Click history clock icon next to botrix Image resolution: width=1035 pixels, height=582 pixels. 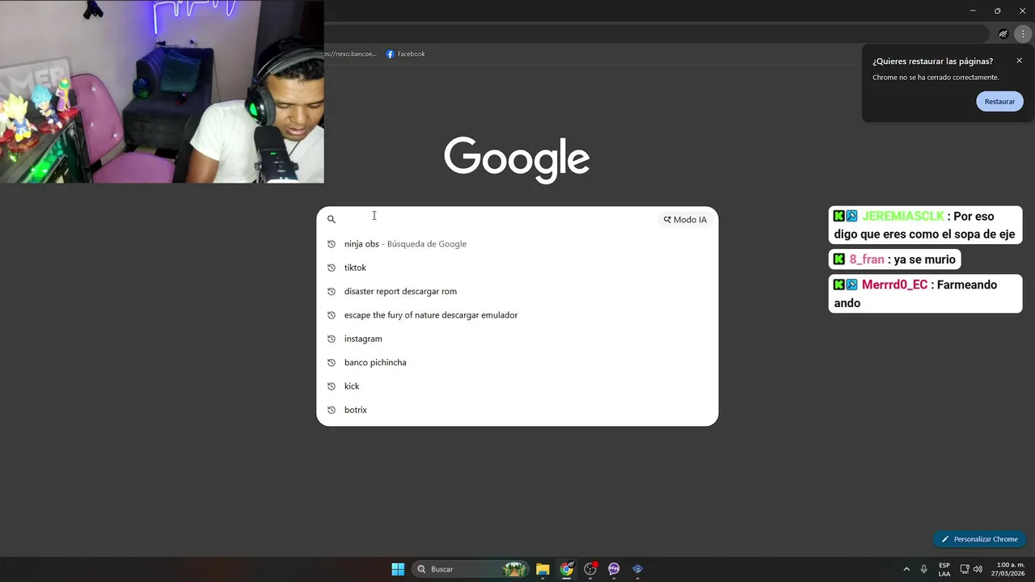point(331,410)
